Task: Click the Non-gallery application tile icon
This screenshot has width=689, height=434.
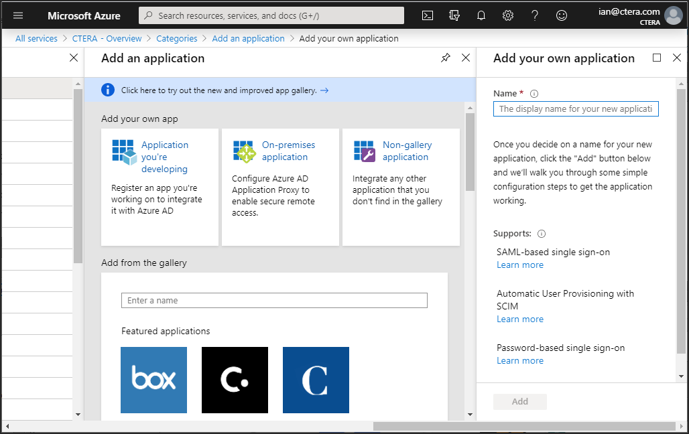Action: (365, 151)
